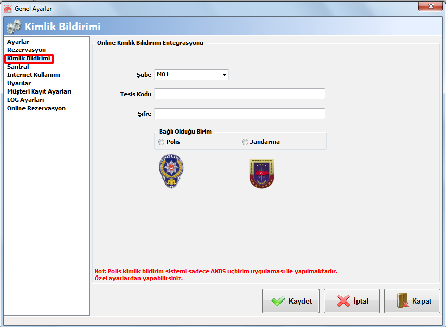
Task: Select İnternet Kullanımı in the list
Action: coord(34,75)
